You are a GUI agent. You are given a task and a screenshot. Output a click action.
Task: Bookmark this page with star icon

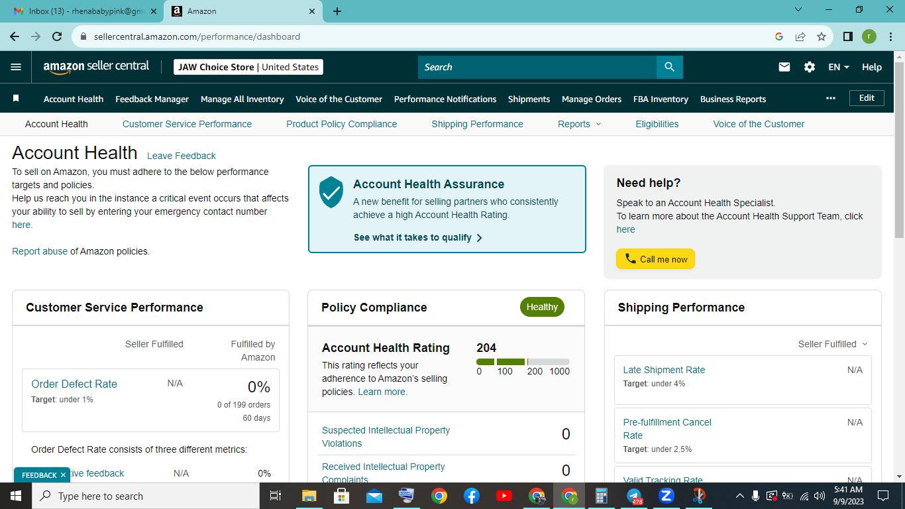[x=822, y=36]
